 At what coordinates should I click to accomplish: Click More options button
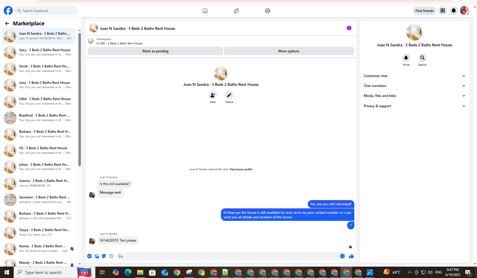point(289,51)
